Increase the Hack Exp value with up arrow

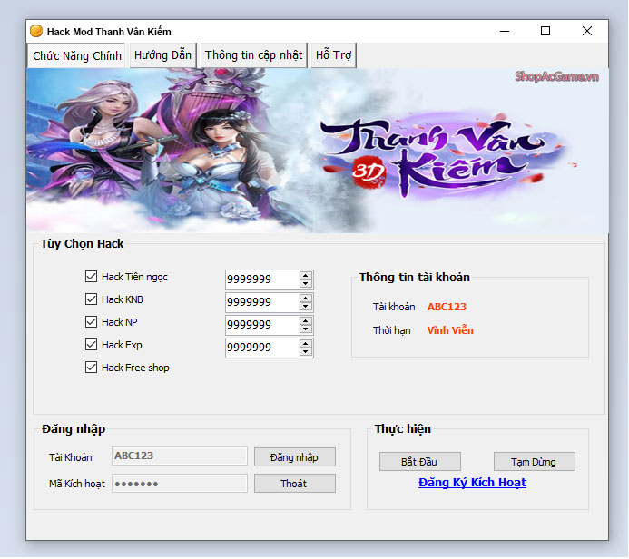pos(306,344)
